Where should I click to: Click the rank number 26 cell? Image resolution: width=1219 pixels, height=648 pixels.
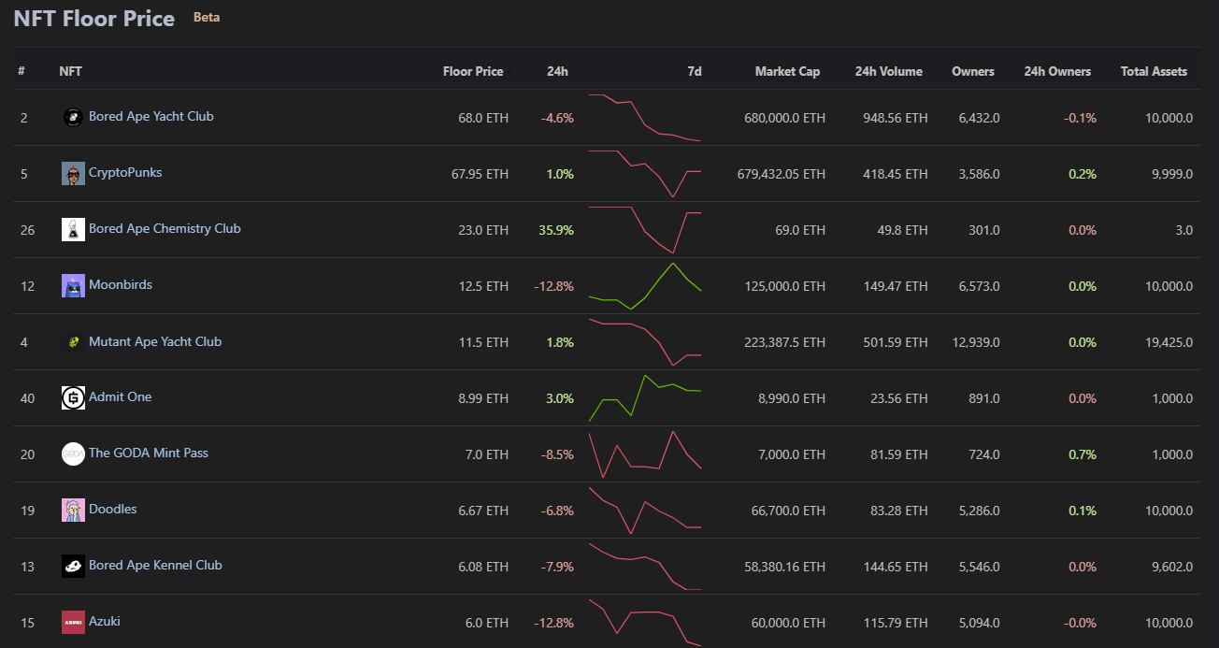[x=27, y=230]
